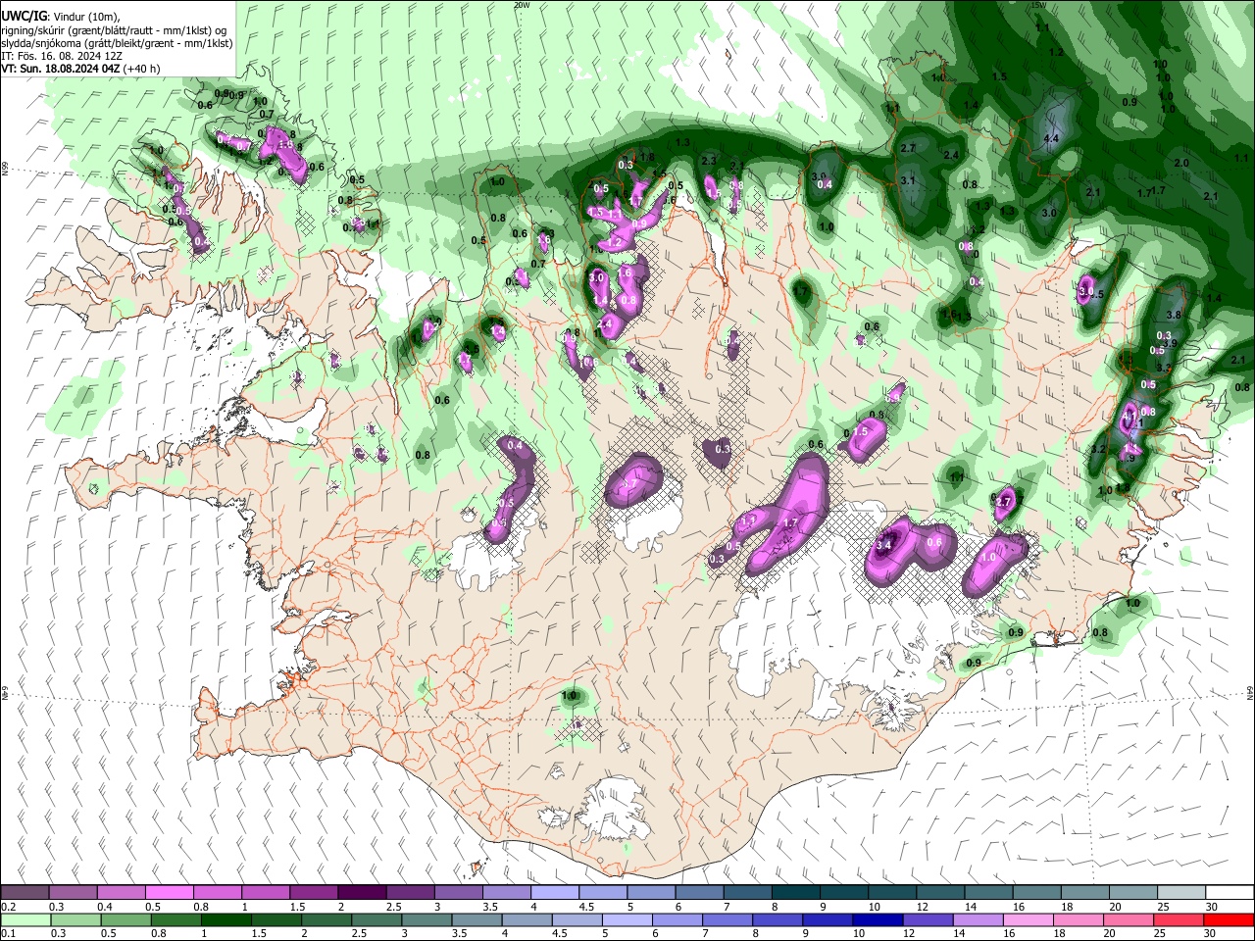
Task: Select the dusky mauve 0.2 snow swatch
Action: tap(25, 893)
